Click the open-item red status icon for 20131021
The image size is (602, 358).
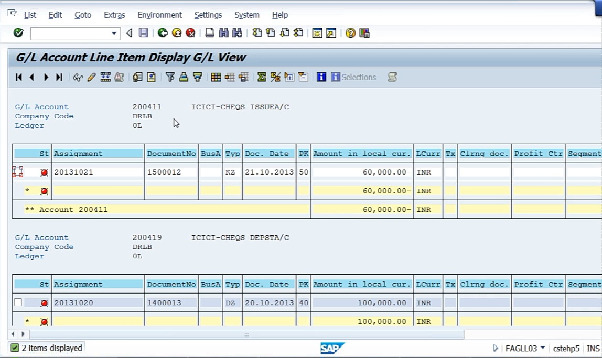point(44,172)
